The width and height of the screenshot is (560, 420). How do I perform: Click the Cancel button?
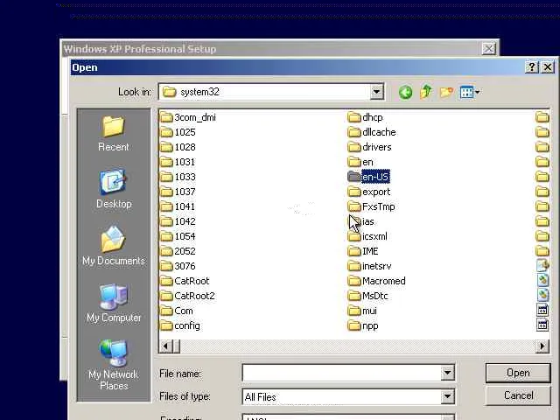pos(518,395)
